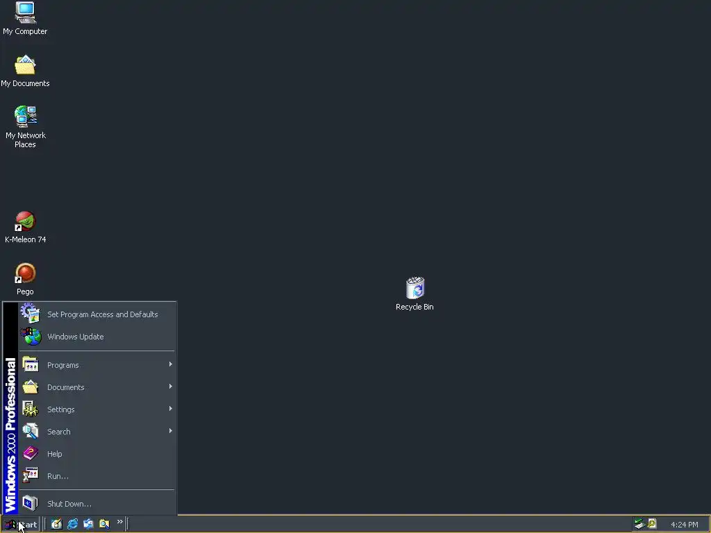Click the folder-magnifier Quick Launch icon
This screenshot has width=711, height=533.
(104, 524)
